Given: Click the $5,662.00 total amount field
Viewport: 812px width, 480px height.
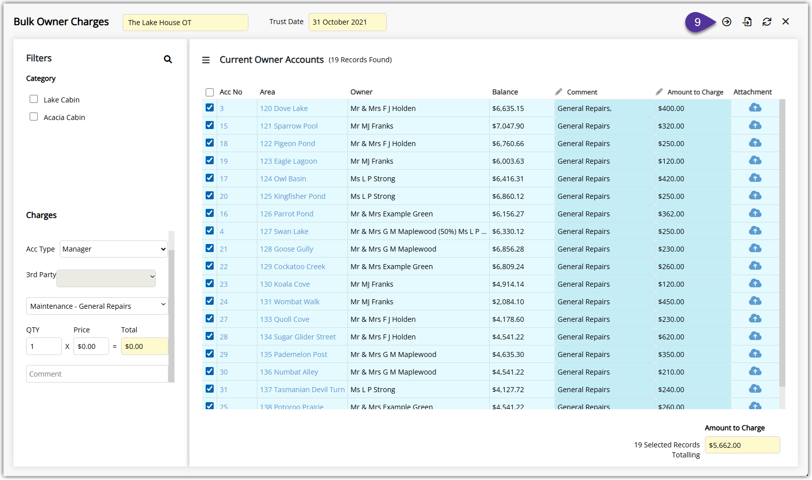Looking at the screenshot, I should tap(742, 445).
